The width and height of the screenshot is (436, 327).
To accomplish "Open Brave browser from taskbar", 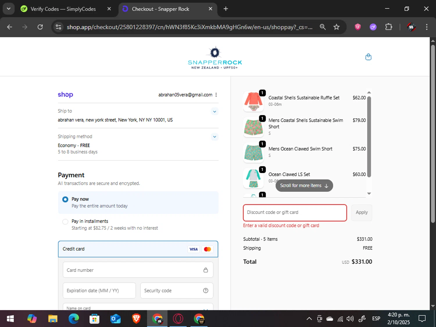I will pos(136,319).
